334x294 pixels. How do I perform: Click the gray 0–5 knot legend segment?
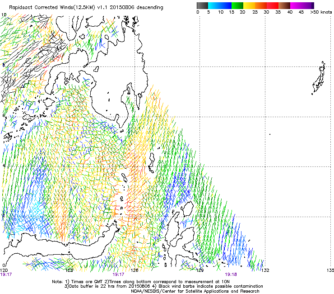202,5
